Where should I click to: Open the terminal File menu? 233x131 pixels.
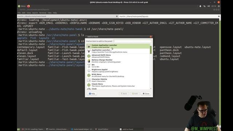19,13
